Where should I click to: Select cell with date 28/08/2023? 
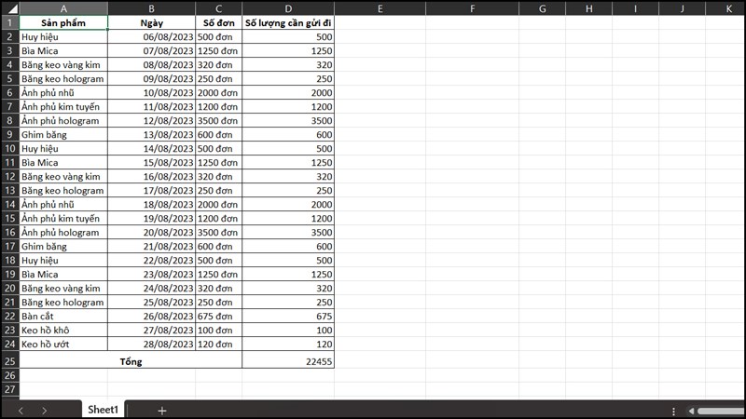point(151,344)
